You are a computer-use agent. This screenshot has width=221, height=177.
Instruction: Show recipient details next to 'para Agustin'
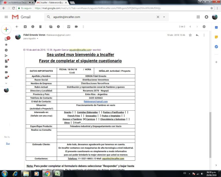point(38,39)
